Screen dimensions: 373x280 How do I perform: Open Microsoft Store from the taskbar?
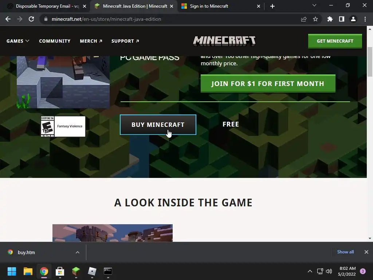pyautogui.click(x=60, y=271)
